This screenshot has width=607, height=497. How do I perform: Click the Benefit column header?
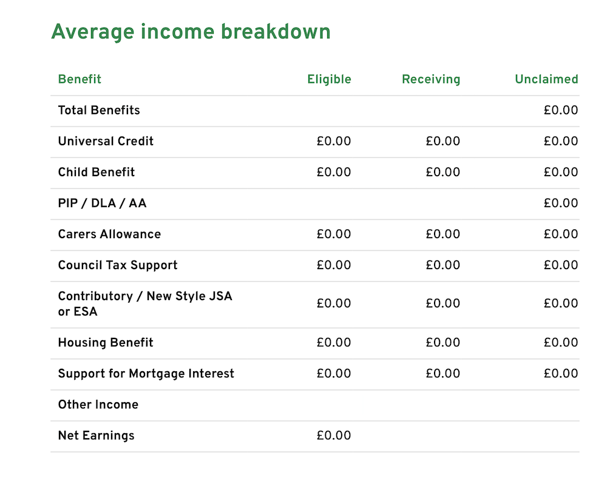[80, 80]
